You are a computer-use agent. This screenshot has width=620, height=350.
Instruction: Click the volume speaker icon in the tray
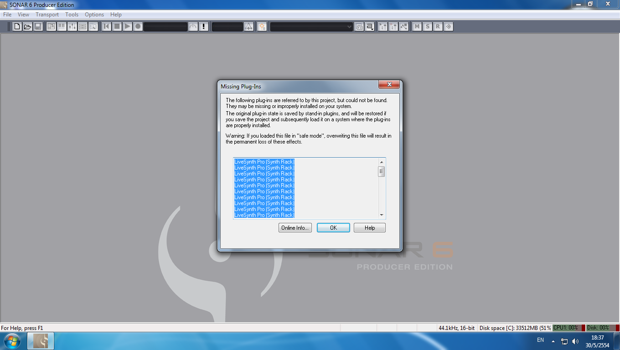[x=575, y=341]
